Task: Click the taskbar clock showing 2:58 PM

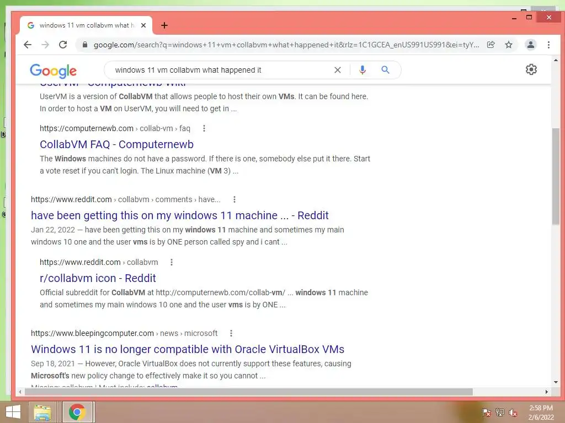Action: pyautogui.click(x=541, y=412)
